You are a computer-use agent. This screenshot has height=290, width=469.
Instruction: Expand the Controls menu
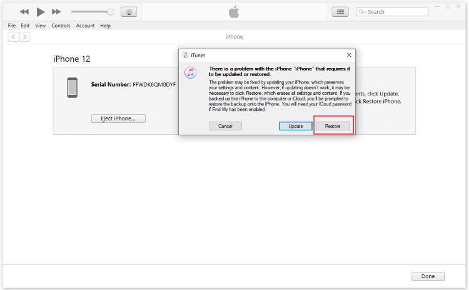tap(61, 26)
